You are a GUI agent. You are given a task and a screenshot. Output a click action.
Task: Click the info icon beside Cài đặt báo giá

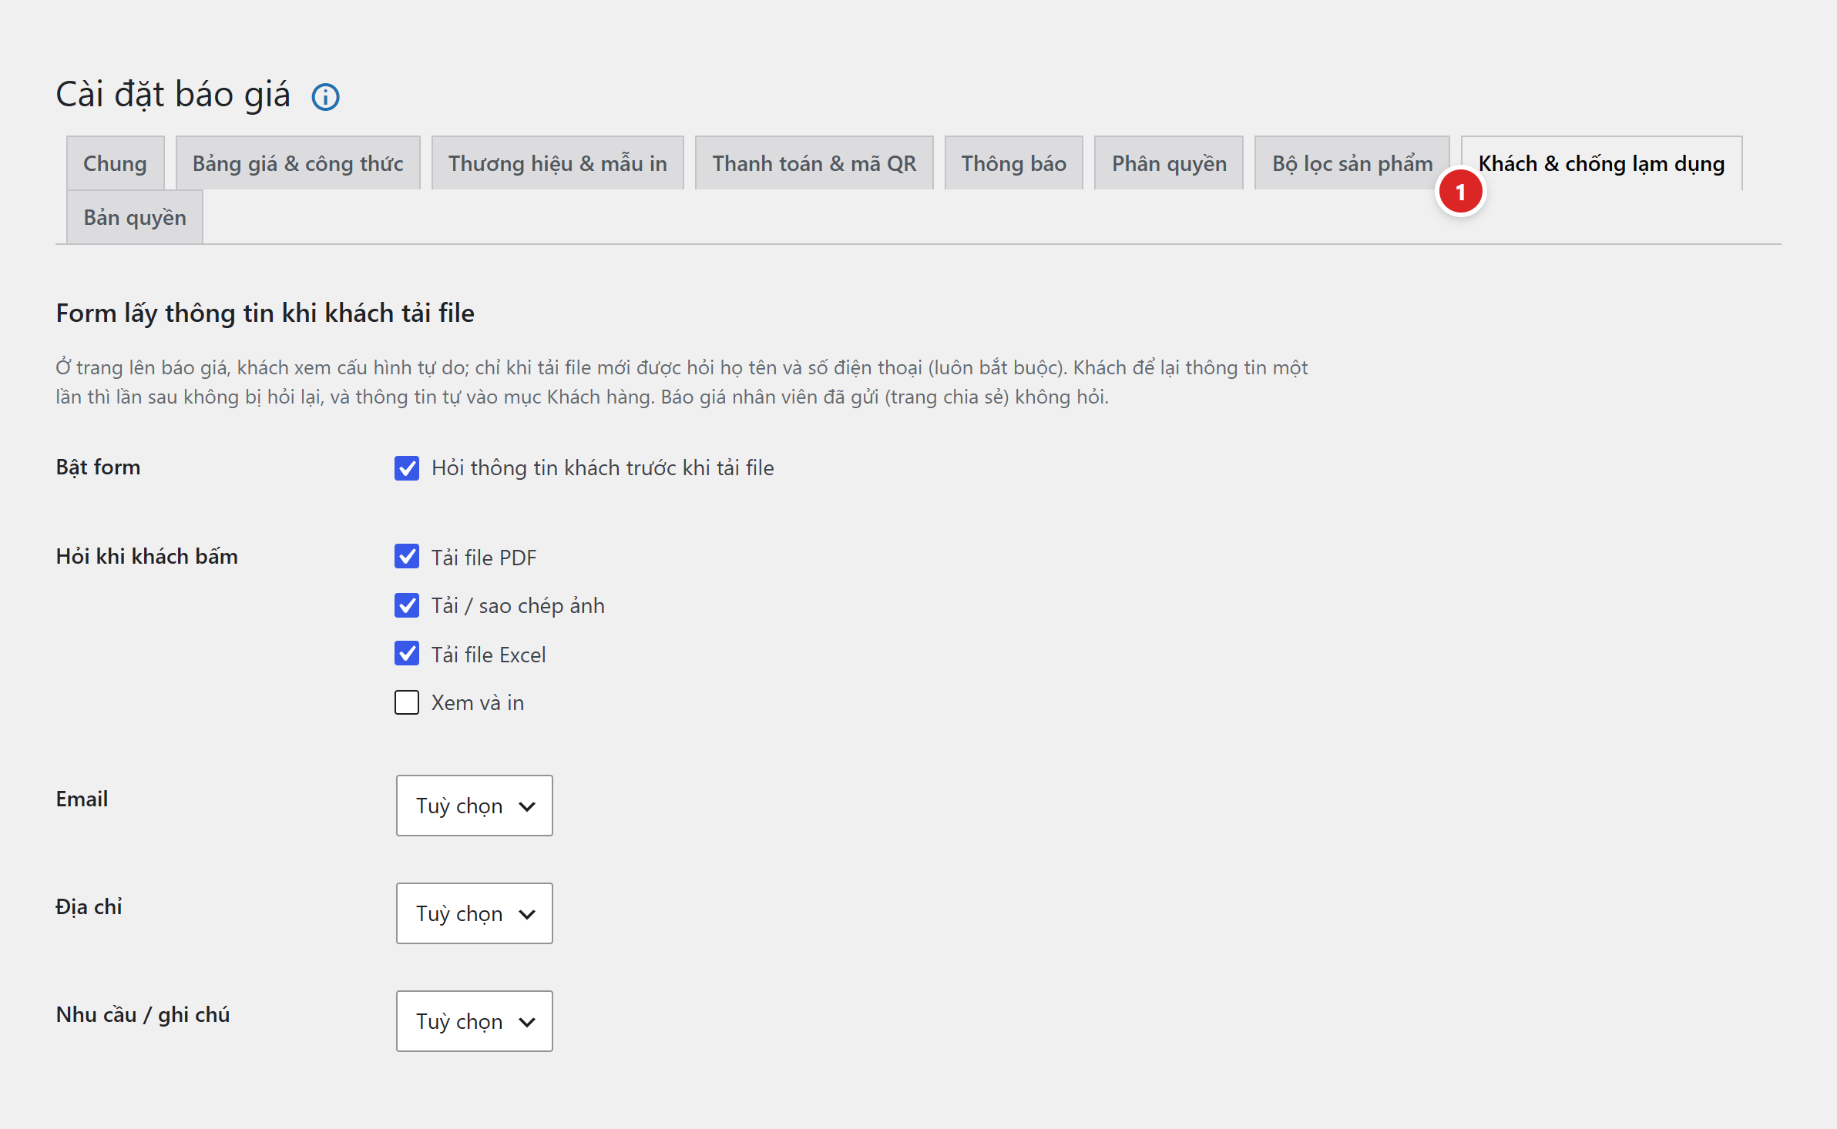pos(325,97)
